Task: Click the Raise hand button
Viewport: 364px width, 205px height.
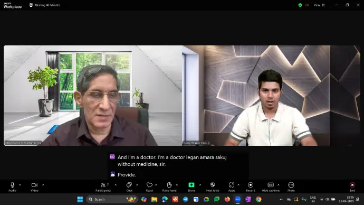Action: pos(169,187)
